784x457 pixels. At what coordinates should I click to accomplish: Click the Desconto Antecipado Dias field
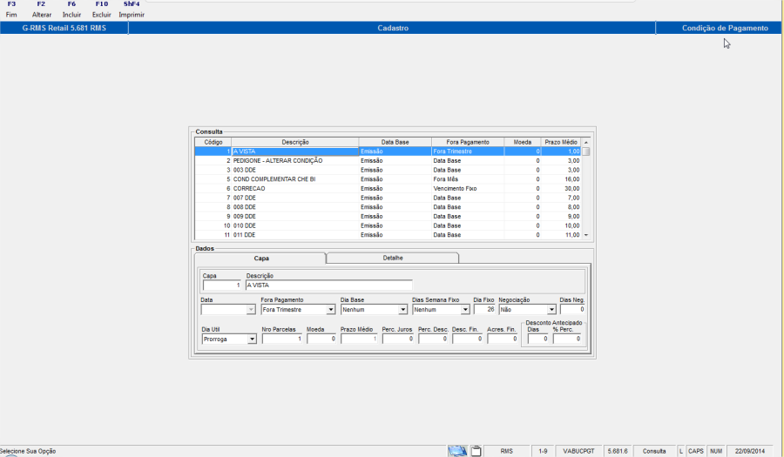click(538, 339)
